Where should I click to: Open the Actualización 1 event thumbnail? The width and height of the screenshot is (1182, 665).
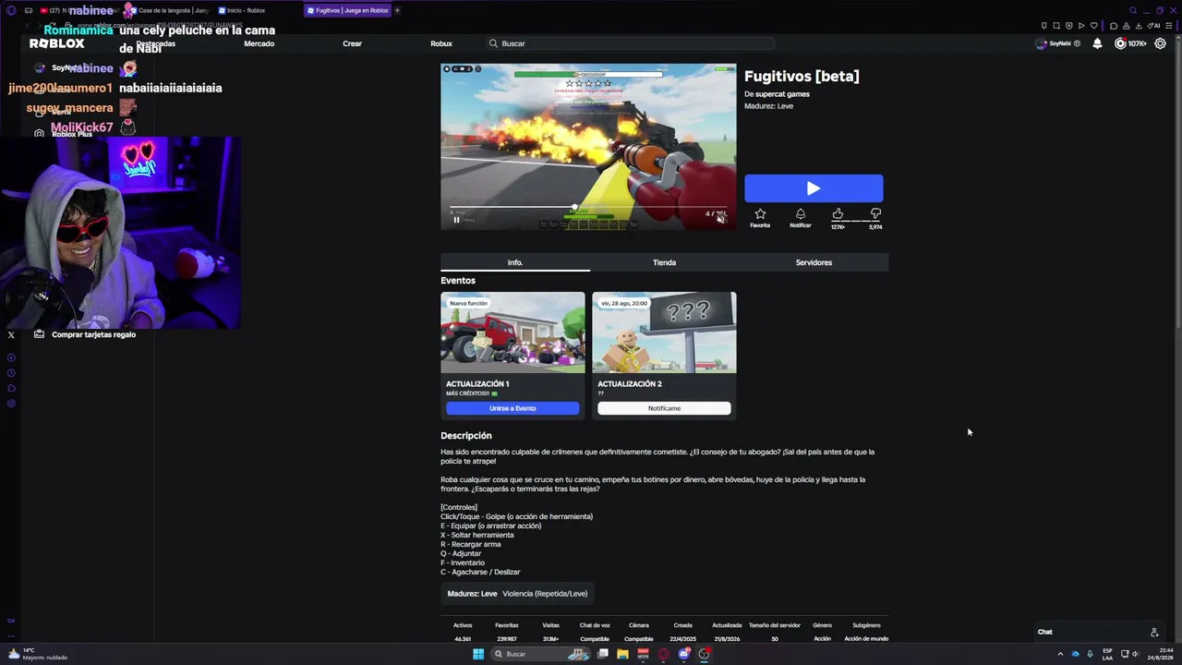[513, 332]
